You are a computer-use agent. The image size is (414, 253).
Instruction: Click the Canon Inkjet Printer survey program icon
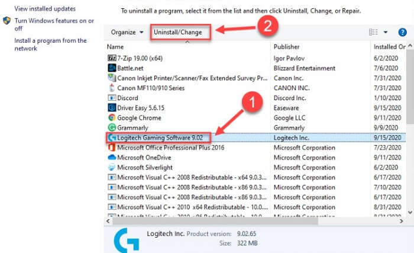pos(112,78)
